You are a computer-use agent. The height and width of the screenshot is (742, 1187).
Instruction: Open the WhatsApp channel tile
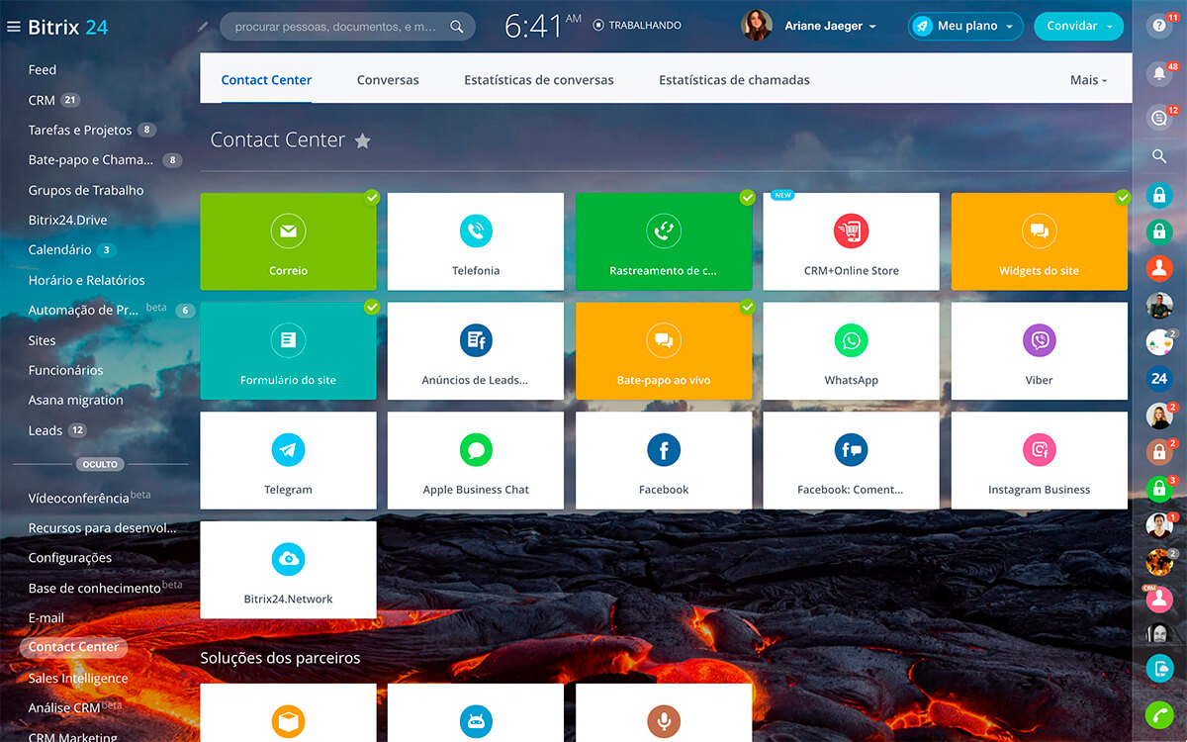(851, 350)
